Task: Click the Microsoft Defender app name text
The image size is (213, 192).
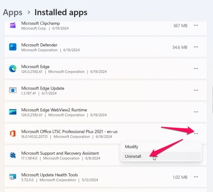Action: [39, 45]
